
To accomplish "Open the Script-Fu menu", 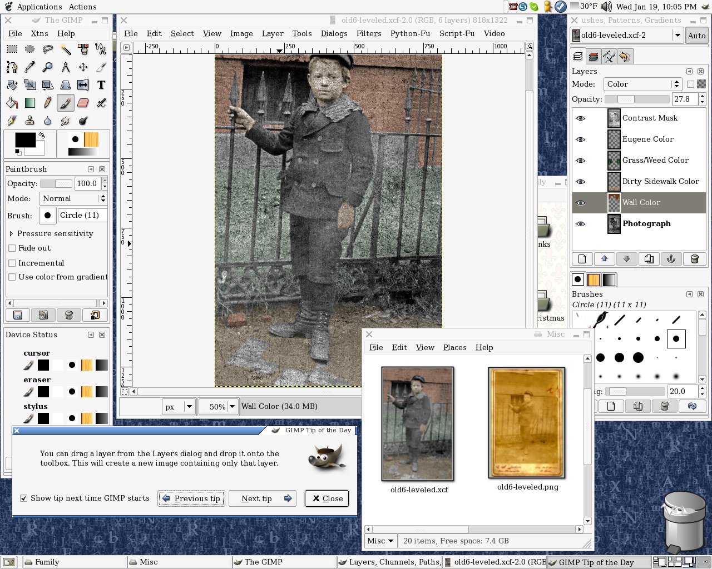I will click(457, 34).
